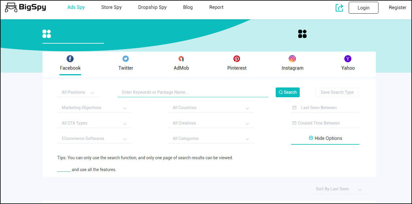Switch to the AdMob tab

click(181, 68)
